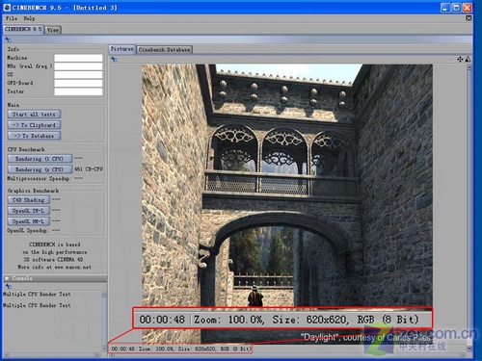
Task: Click the Tester input field
Action: [x=78, y=91]
